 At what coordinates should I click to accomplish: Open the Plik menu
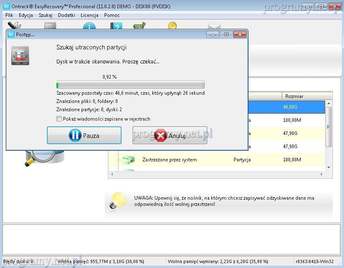pyautogui.click(x=9, y=15)
